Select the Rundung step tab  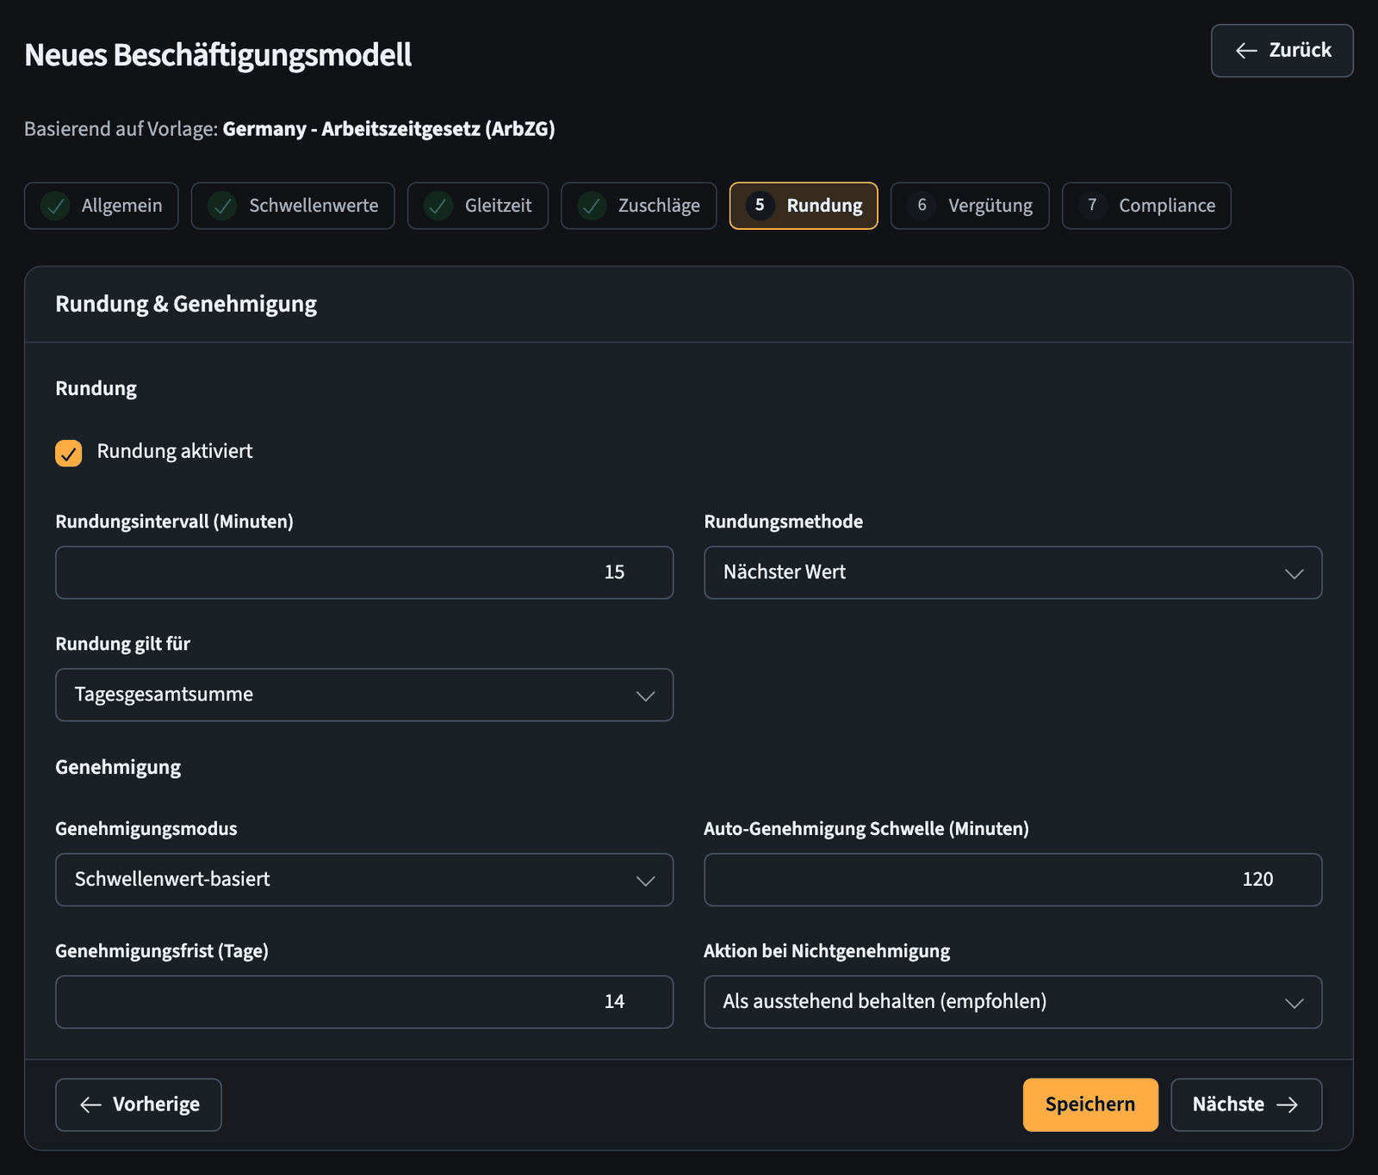pyautogui.click(x=804, y=206)
